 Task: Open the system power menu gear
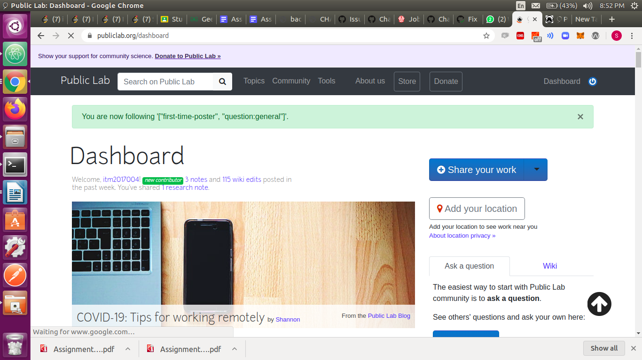click(634, 6)
